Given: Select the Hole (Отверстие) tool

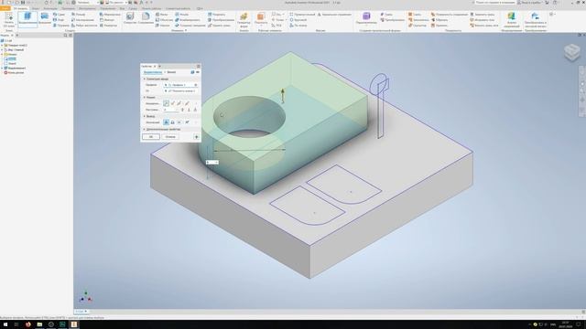Looking at the screenshot, I should (x=130, y=18).
